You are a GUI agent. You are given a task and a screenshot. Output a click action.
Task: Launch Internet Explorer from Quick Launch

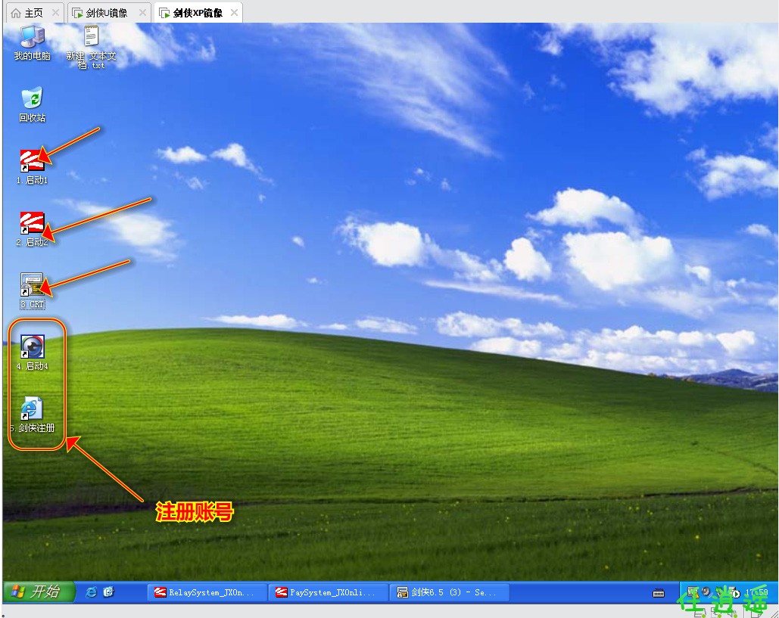pos(91,592)
